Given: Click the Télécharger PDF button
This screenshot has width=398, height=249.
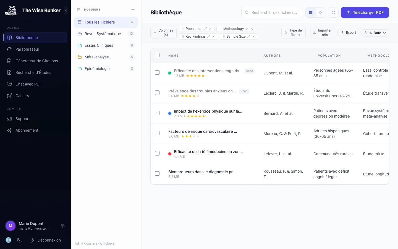Looking at the screenshot, I should pyautogui.click(x=365, y=12).
